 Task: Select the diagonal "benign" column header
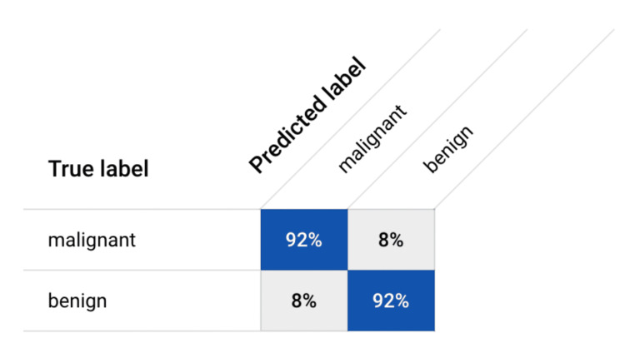(x=448, y=149)
